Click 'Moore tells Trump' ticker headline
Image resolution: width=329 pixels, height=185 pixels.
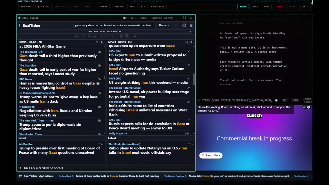pyautogui.click(x=239, y=176)
